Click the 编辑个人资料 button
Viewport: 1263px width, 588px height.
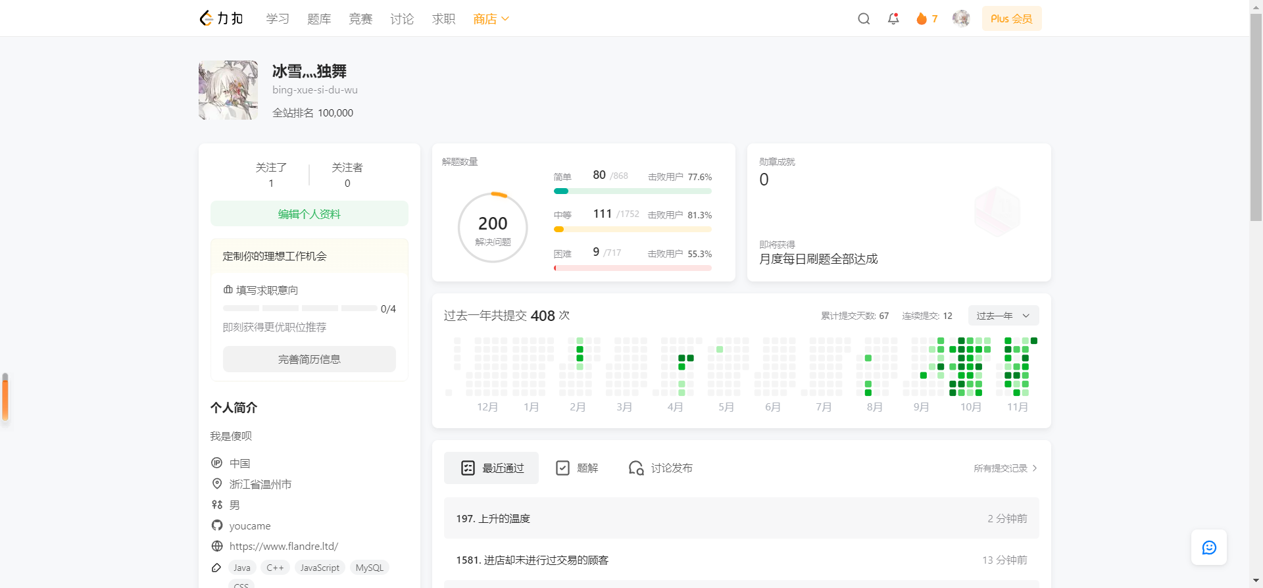tap(309, 214)
